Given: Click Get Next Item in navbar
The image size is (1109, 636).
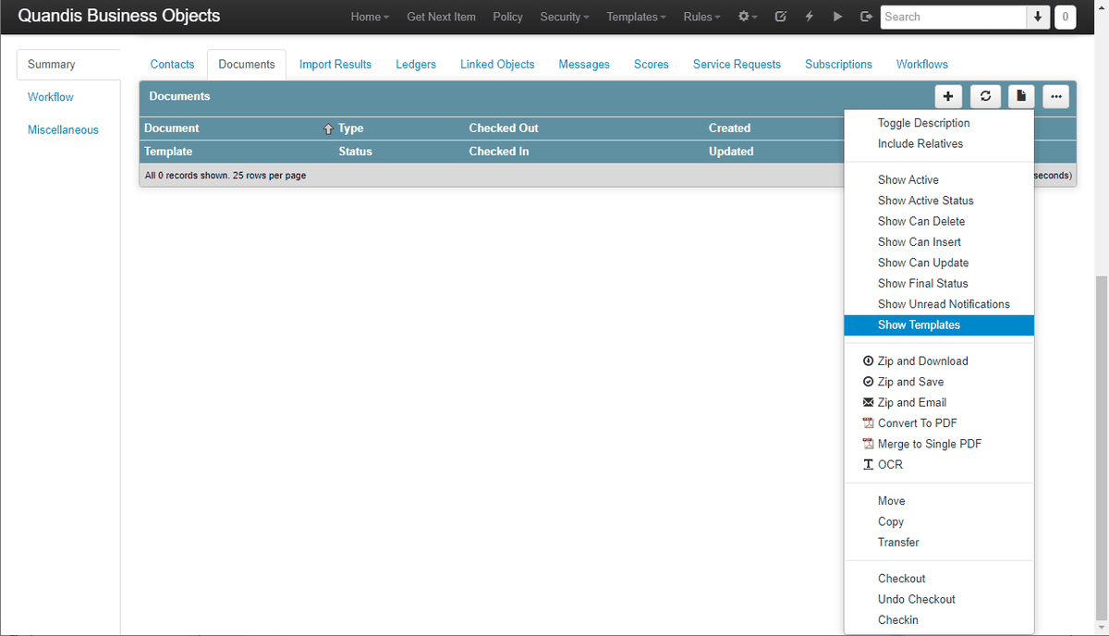Looking at the screenshot, I should pyautogui.click(x=441, y=17).
